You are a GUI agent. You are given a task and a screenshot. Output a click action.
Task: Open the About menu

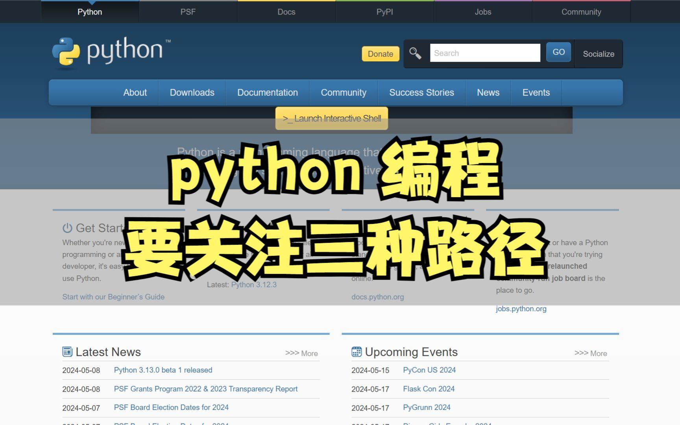pyautogui.click(x=135, y=92)
